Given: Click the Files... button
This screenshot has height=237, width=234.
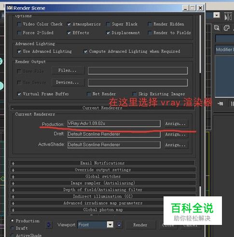Looking at the screenshot, I should point(68,71).
